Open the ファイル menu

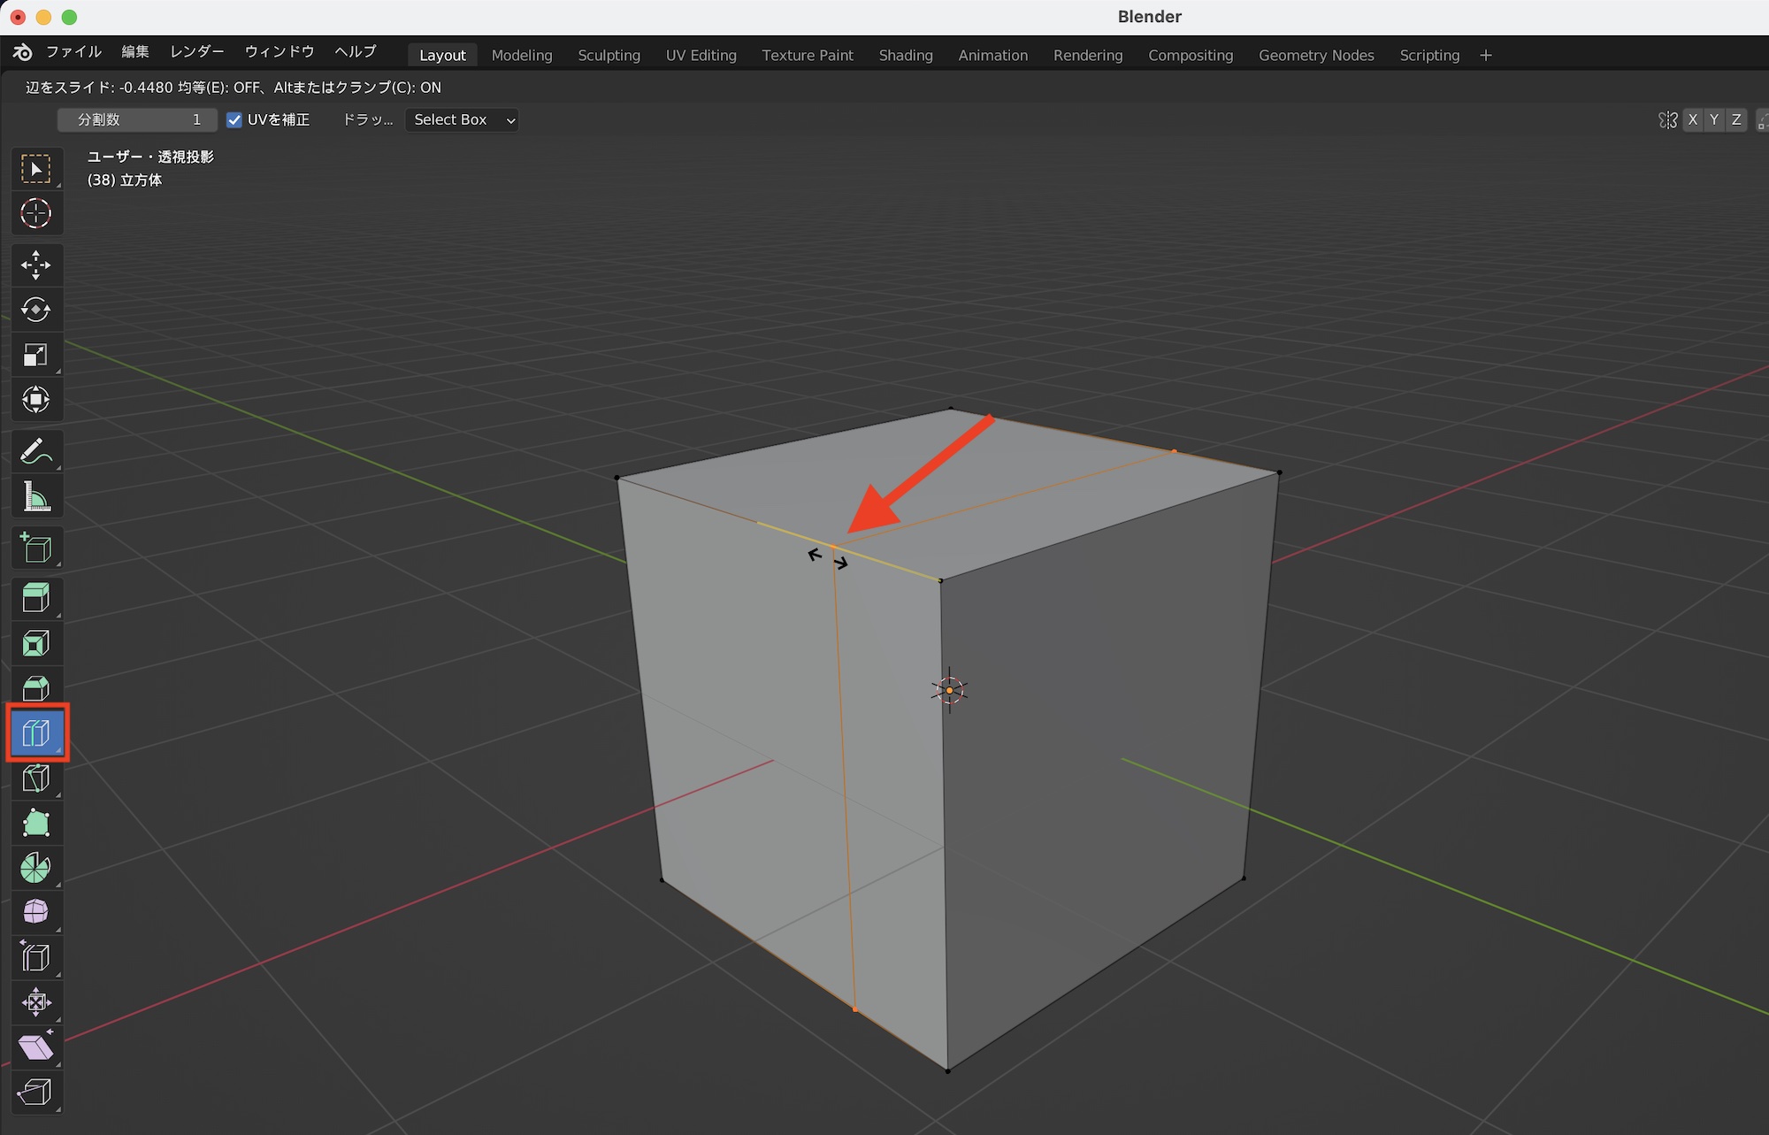(73, 52)
